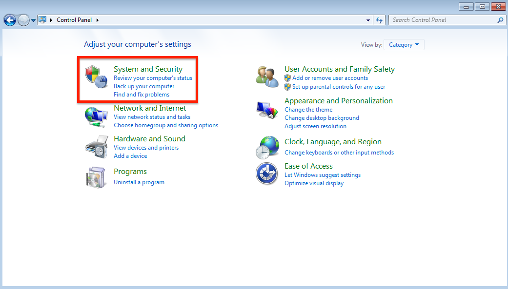508x289 pixels.
Task: Click the arrow after Control Panel breadcrumb
Action: pyautogui.click(x=98, y=20)
